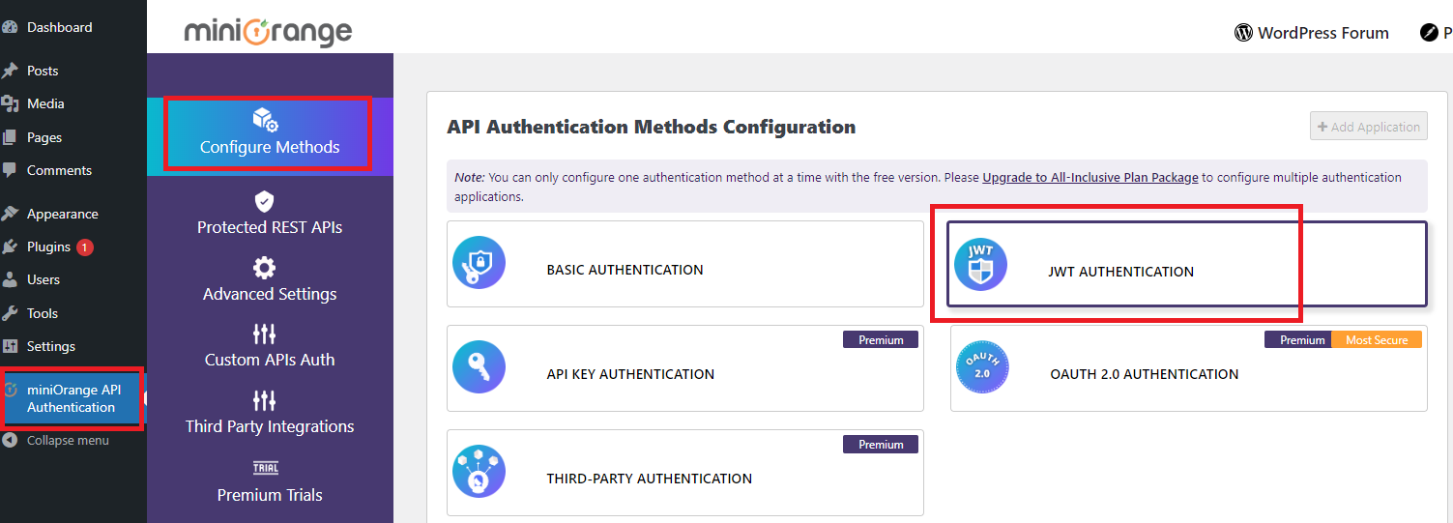This screenshot has height=523, width=1453.
Task: Select miniOrange API Authentication menu item
Action: pyautogui.click(x=73, y=398)
